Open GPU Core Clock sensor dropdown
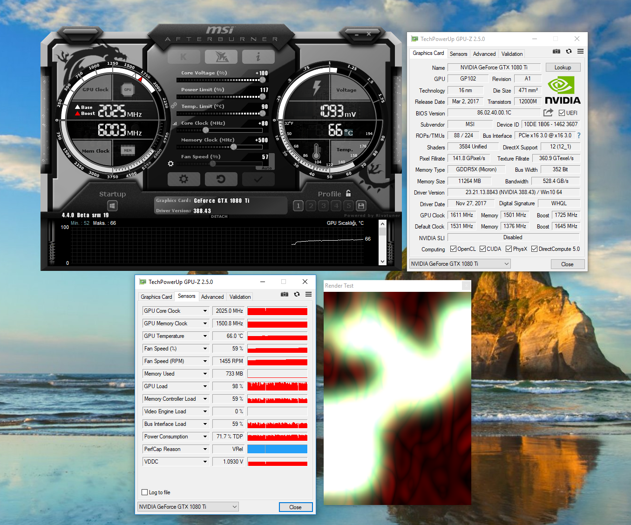 [x=205, y=311]
